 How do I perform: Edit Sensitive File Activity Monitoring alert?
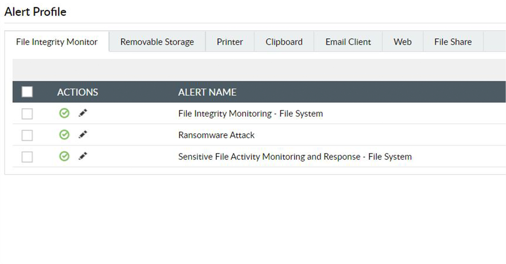(83, 156)
